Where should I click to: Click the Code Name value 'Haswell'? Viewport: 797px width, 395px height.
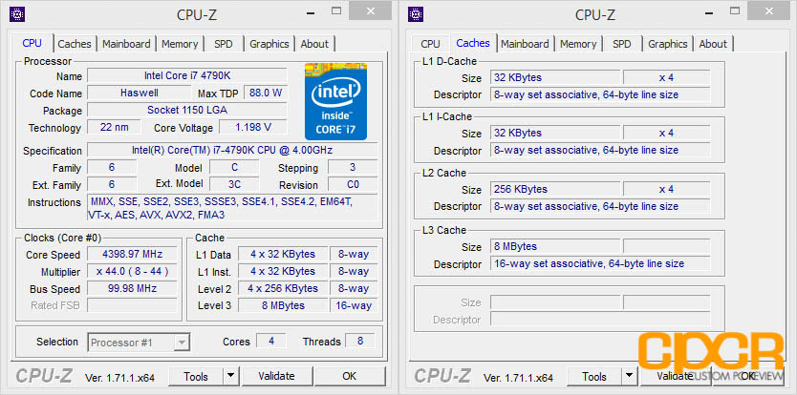pyautogui.click(x=140, y=93)
